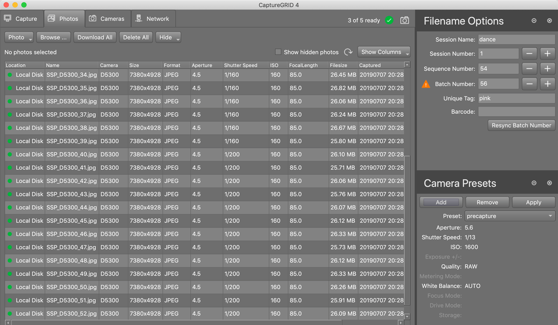
Task: Select the row SSP_D5300_36.jpg
Action: click(204, 101)
